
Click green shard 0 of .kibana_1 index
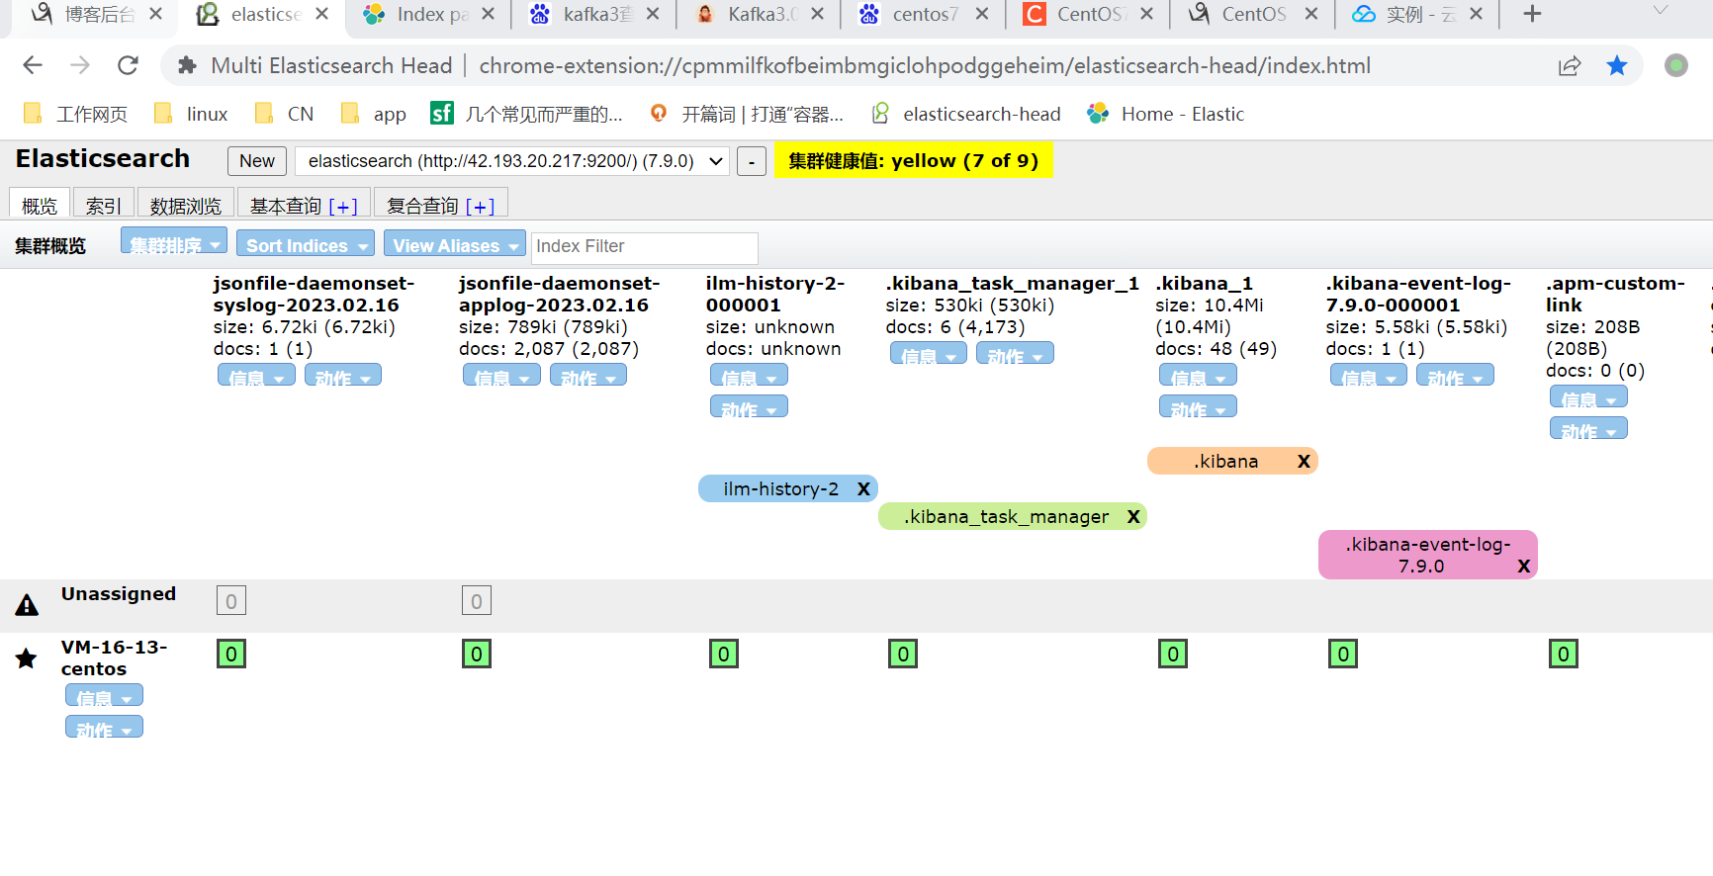pos(1173,655)
